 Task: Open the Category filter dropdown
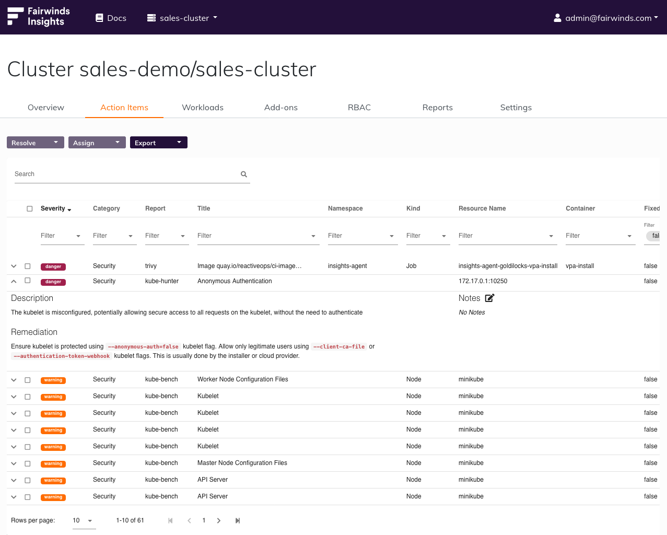115,236
